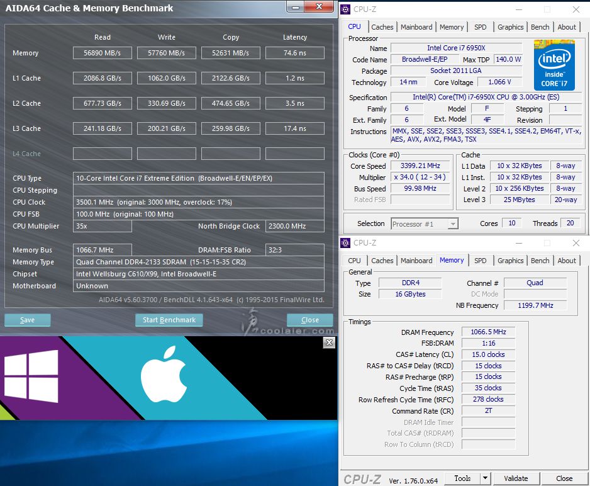Click the Save button in AIDA64

click(27, 320)
